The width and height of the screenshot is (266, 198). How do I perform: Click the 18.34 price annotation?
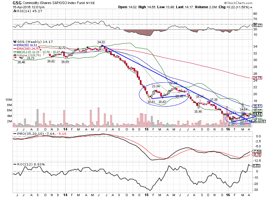click(200, 96)
